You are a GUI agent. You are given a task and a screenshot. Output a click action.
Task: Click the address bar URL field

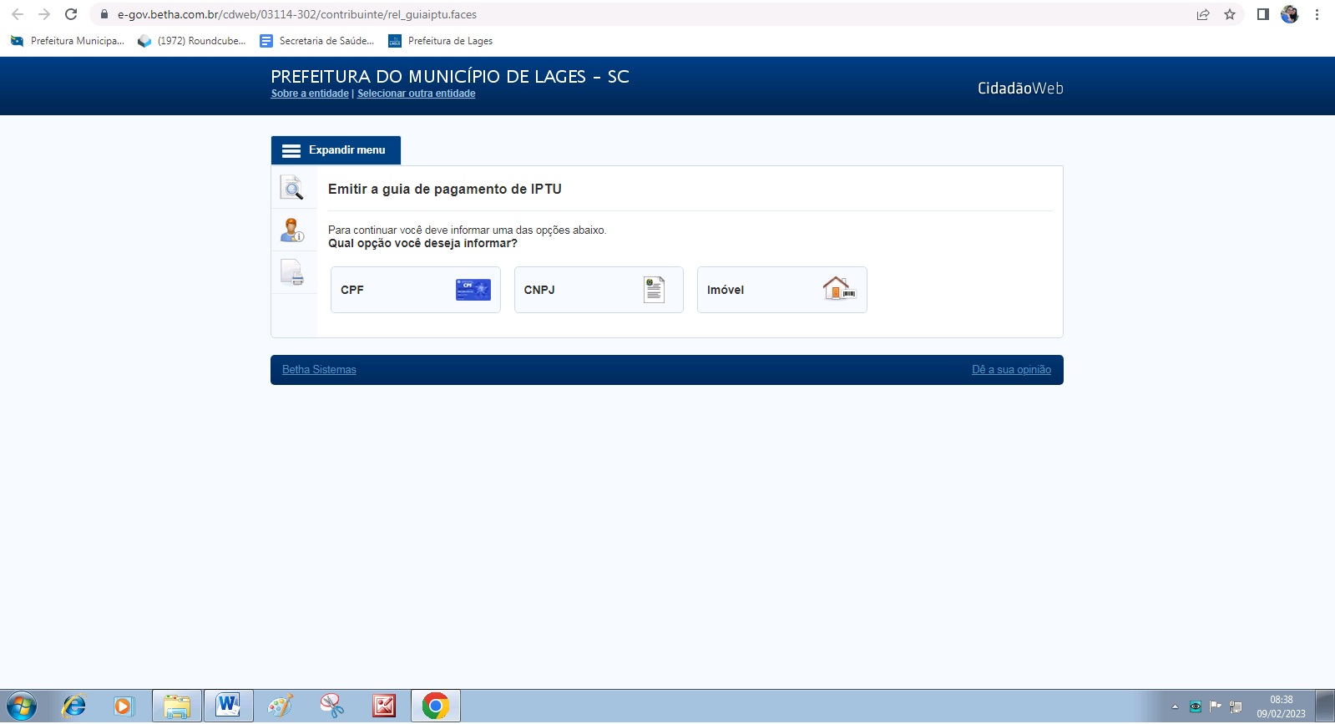584,14
